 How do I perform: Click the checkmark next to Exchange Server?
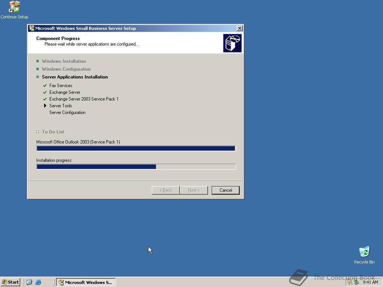45,92
